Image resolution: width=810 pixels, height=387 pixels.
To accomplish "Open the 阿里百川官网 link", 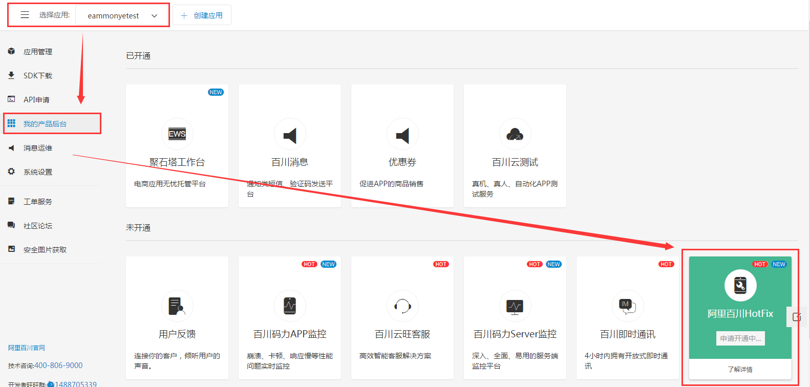I will pos(27,348).
